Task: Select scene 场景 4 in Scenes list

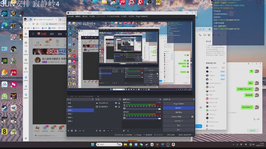Action: click(x=80, y=121)
